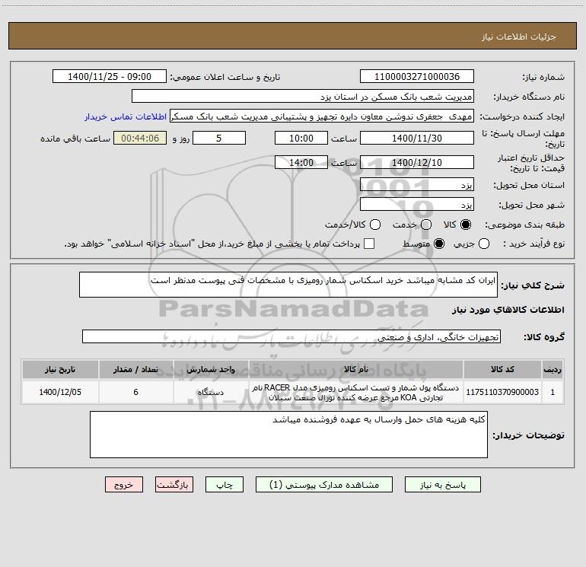Click the دستگاه unit cell
This screenshot has height=567, width=586.
point(211,392)
